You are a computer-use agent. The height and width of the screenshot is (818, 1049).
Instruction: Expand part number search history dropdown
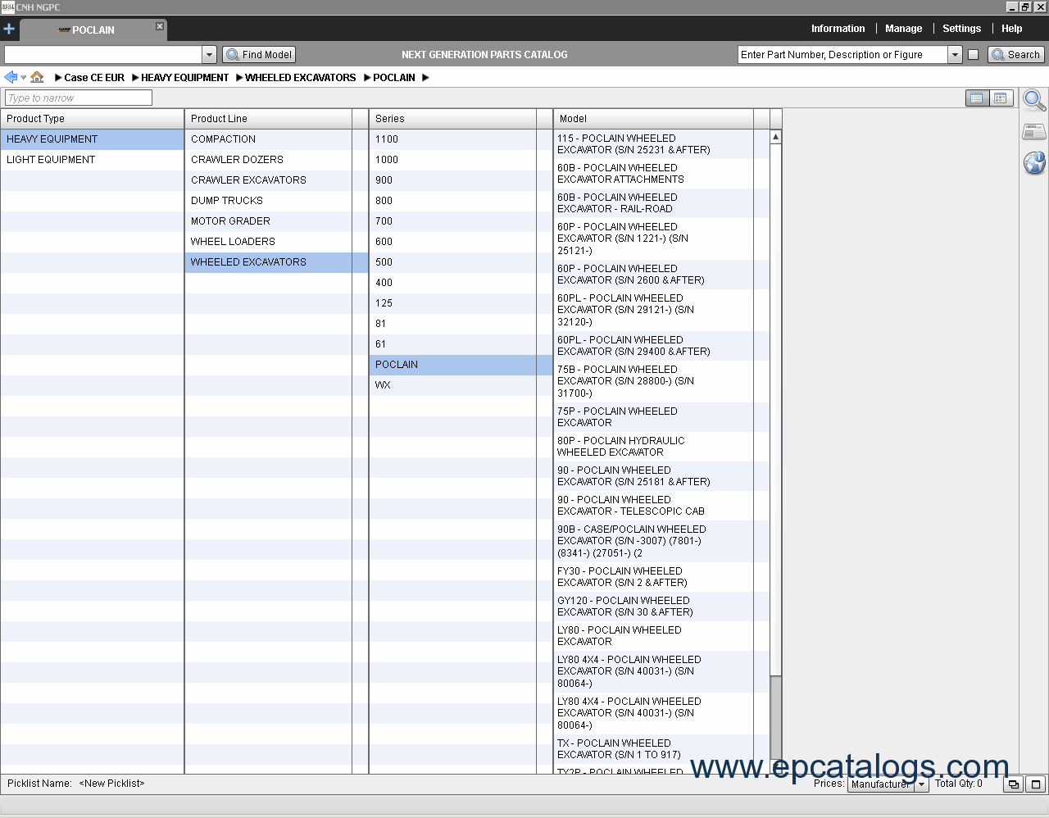[x=955, y=55]
